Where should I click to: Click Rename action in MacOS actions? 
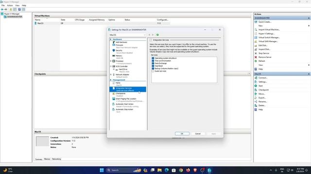coord(262,101)
